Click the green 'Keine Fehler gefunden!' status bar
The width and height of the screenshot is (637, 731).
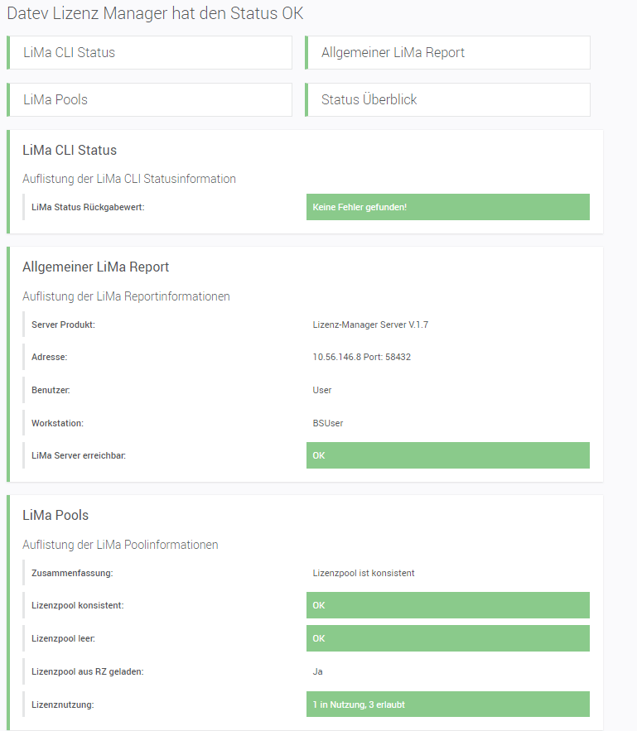coord(447,207)
